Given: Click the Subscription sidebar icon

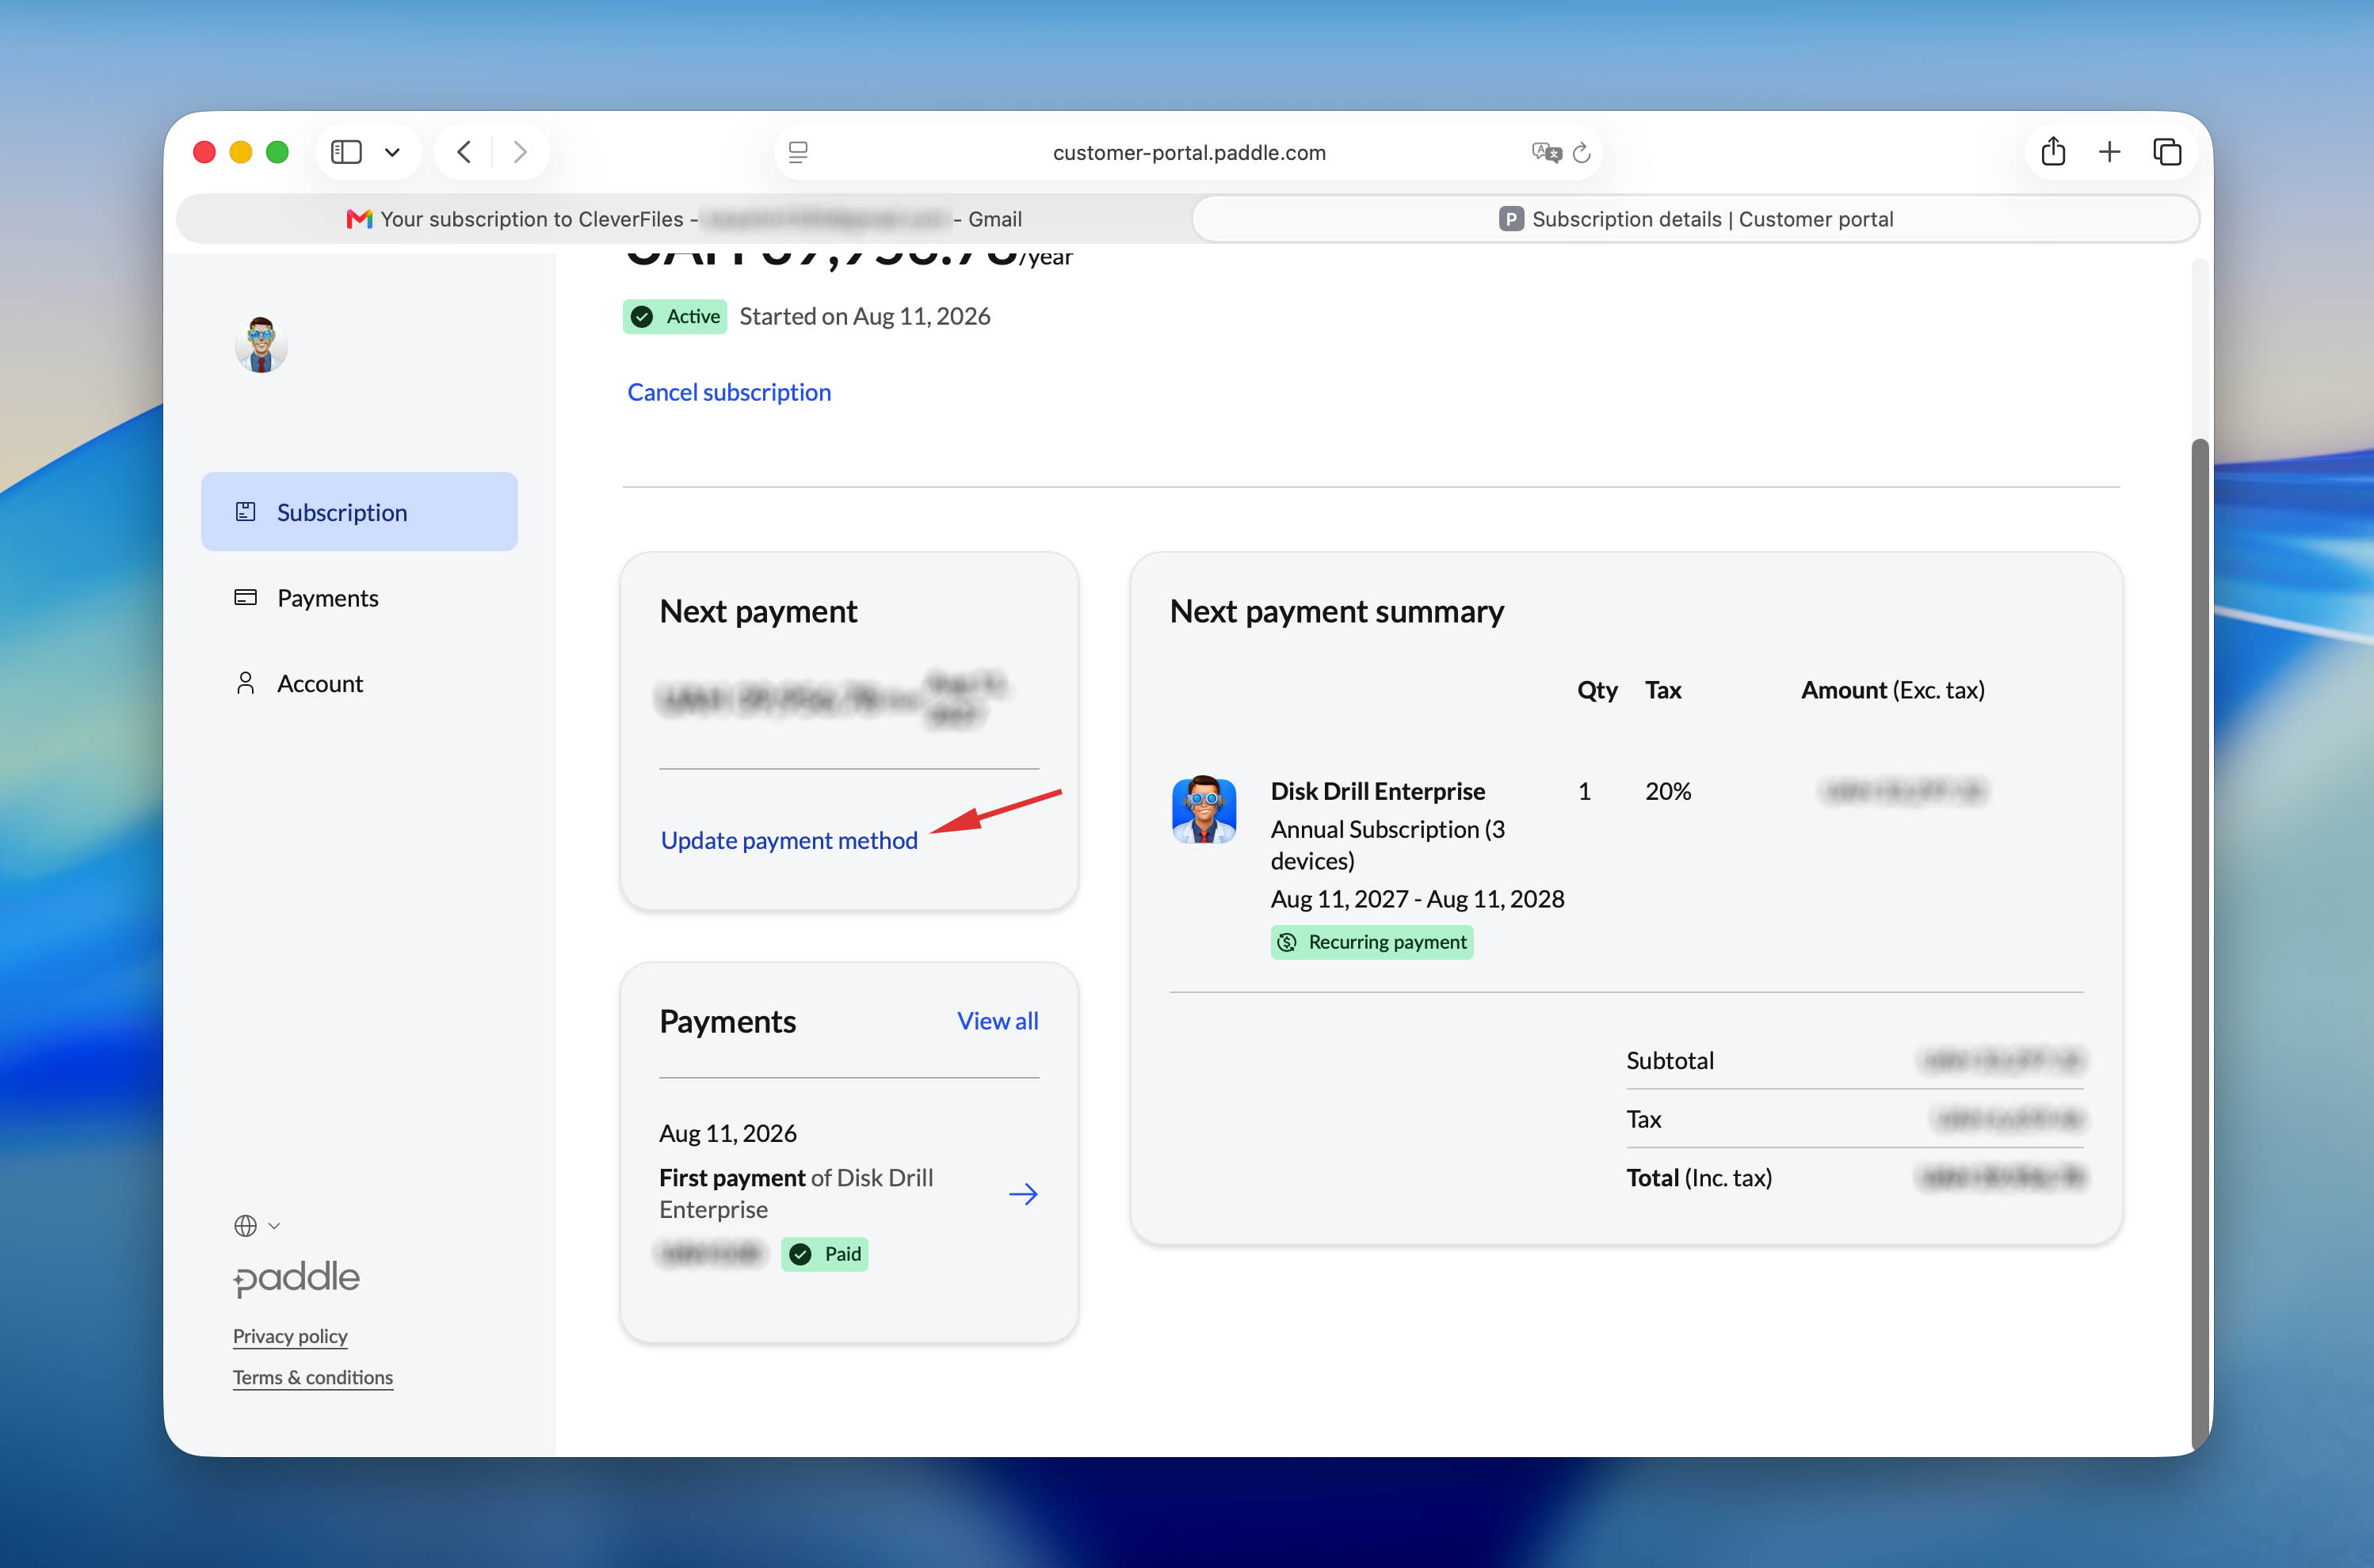Looking at the screenshot, I should 245,512.
